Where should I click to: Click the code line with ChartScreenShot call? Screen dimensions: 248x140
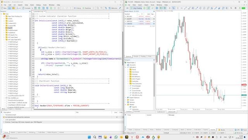[x=65, y=63]
